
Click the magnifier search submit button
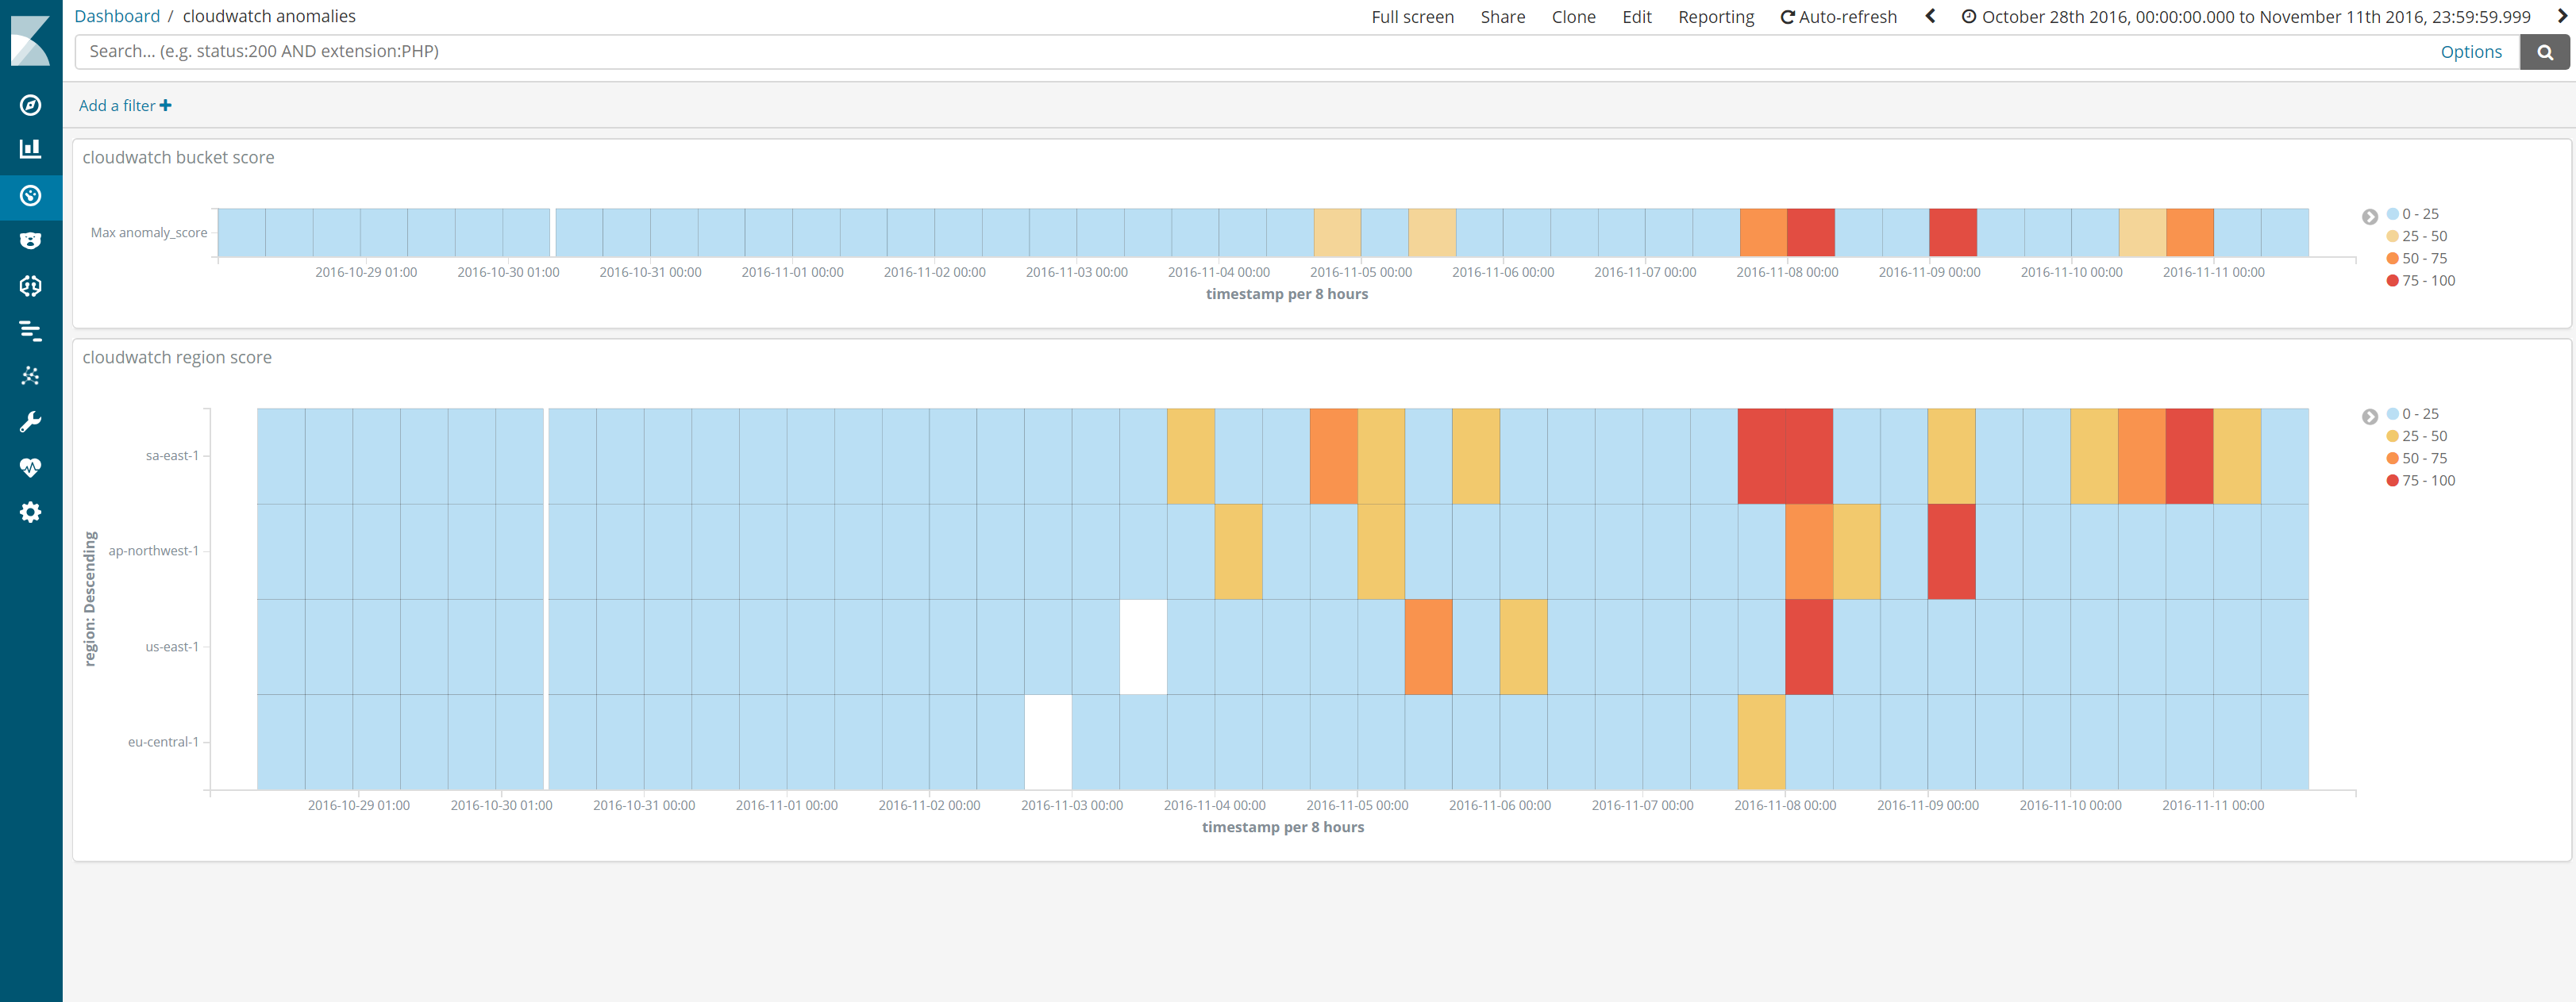pyautogui.click(x=2544, y=52)
